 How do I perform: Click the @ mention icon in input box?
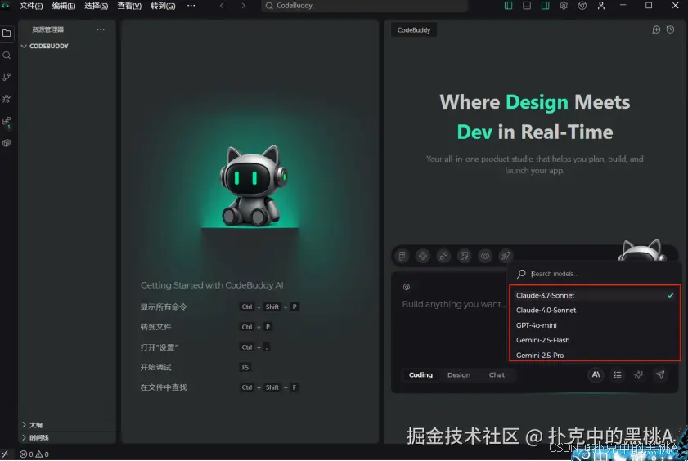(407, 287)
